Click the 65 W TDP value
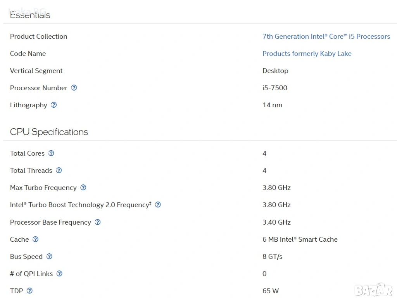This screenshot has width=397, height=301. point(271,291)
